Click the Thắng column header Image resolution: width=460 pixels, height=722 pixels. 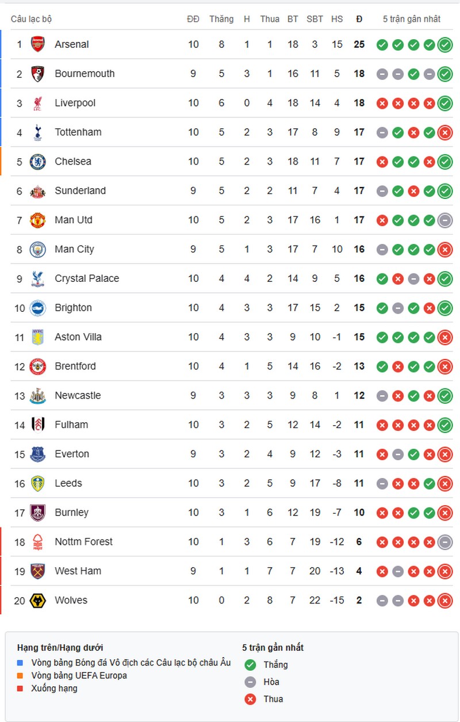(x=221, y=19)
